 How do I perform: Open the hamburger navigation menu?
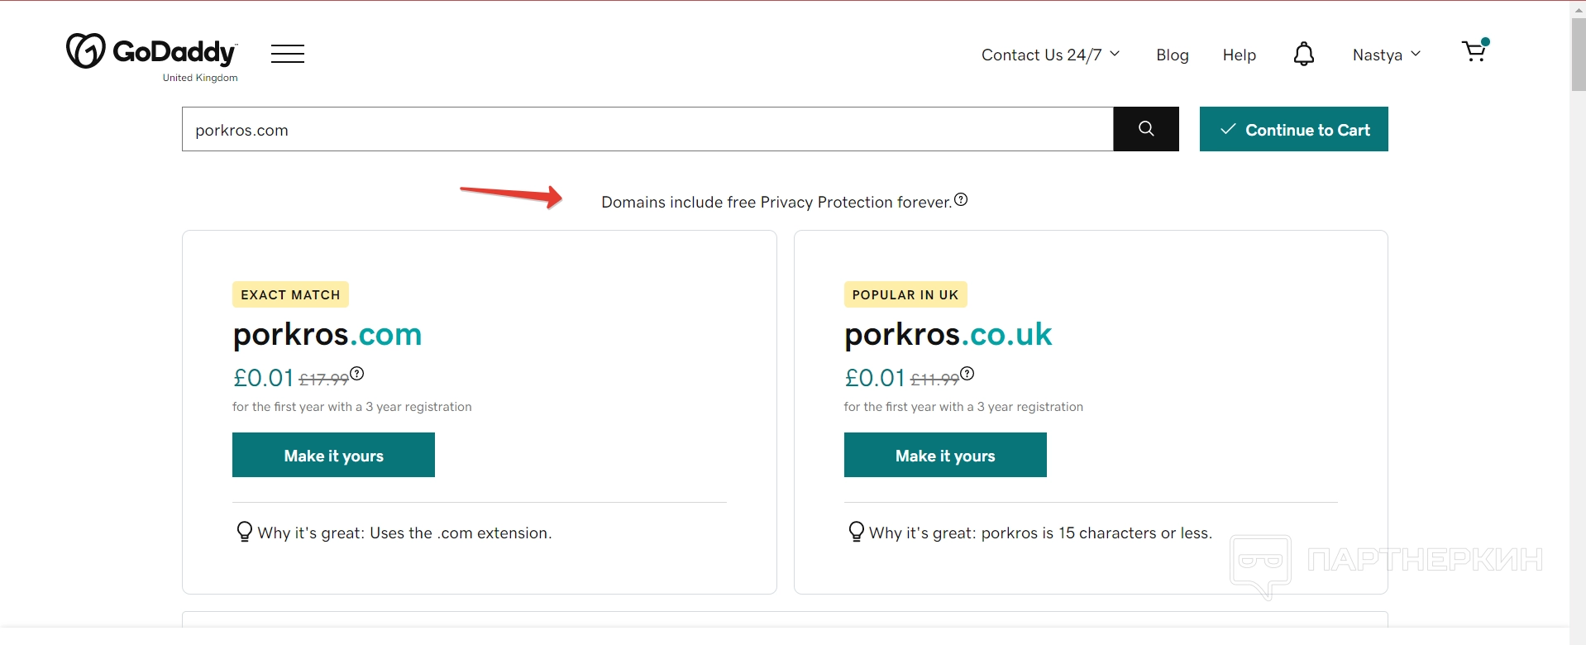tap(288, 54)
